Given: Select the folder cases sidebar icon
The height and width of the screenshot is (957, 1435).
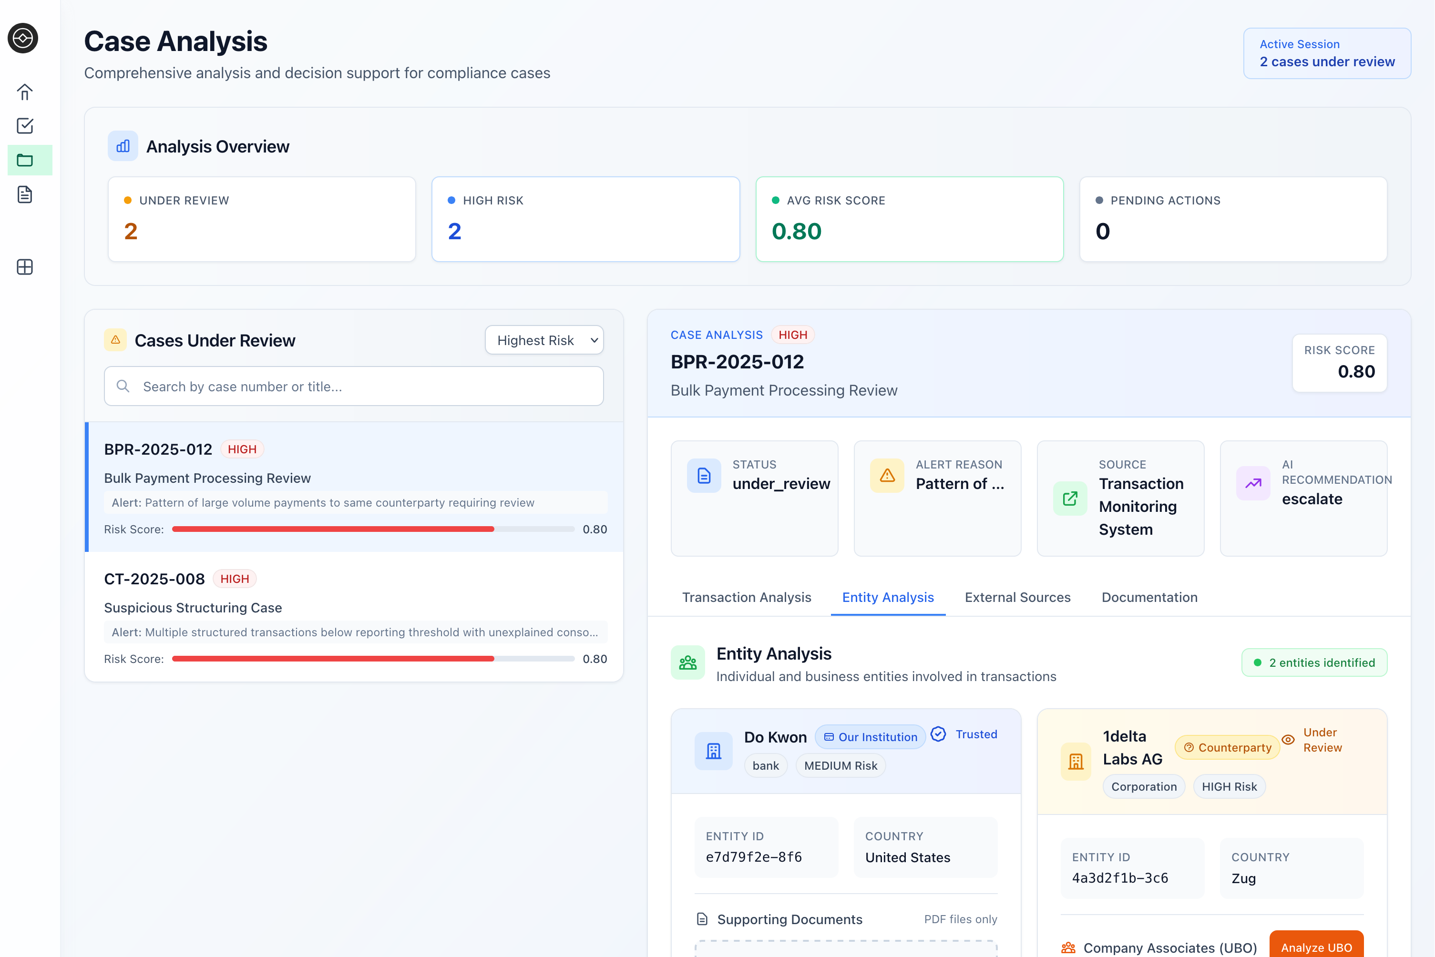Looking at the screenshot, I should (24, 161).
